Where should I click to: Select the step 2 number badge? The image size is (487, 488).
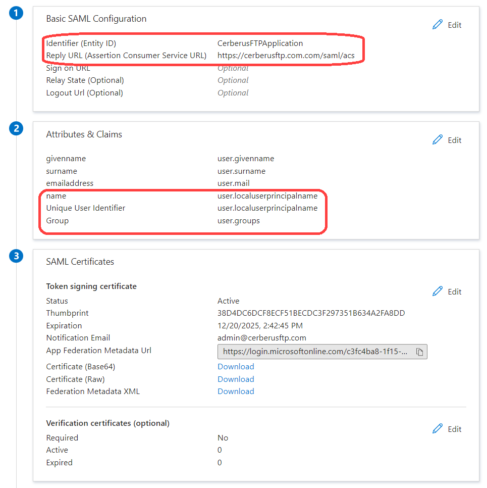[x=17, y=129]
